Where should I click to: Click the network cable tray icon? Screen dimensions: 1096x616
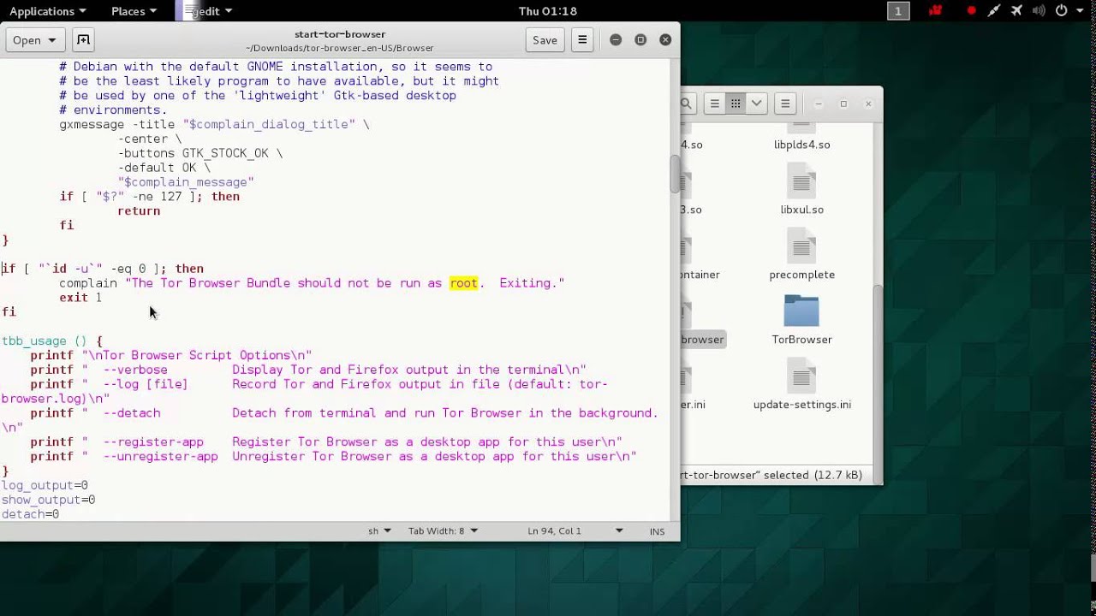click(x=993, y=11)
